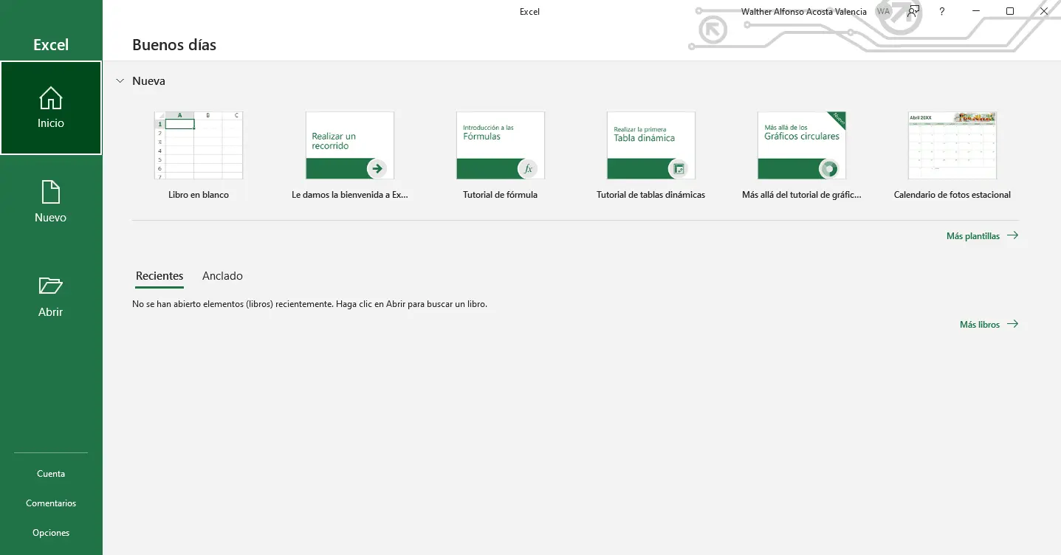Click the user name Walther Alfonso Acosta Valencia
The image size is (1061, 555).
tap(804, 12)
